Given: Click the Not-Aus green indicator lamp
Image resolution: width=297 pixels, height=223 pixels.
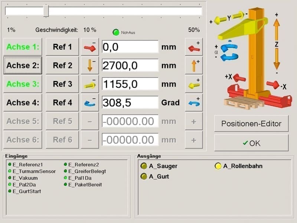Looking at the screenshot, I should point(116,32).
